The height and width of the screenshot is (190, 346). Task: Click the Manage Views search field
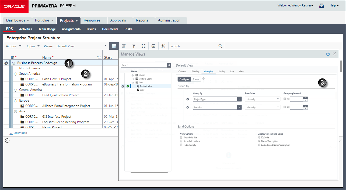144,65
